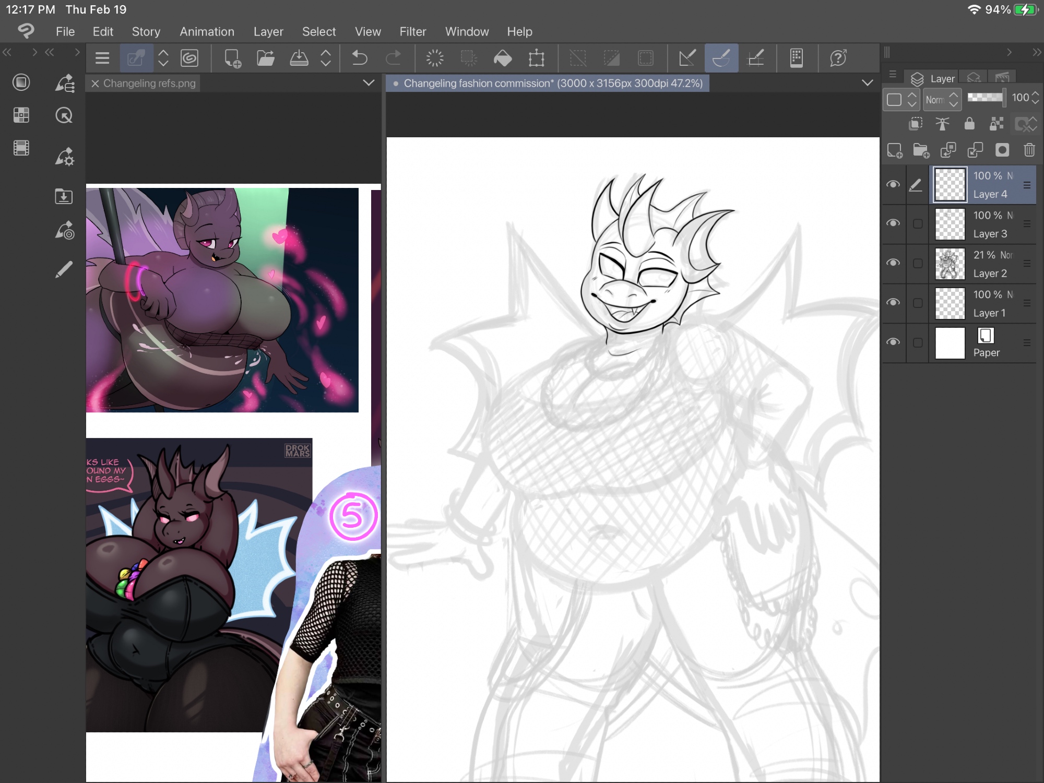Toggle visibility of the Paper layer

point(893,342)
